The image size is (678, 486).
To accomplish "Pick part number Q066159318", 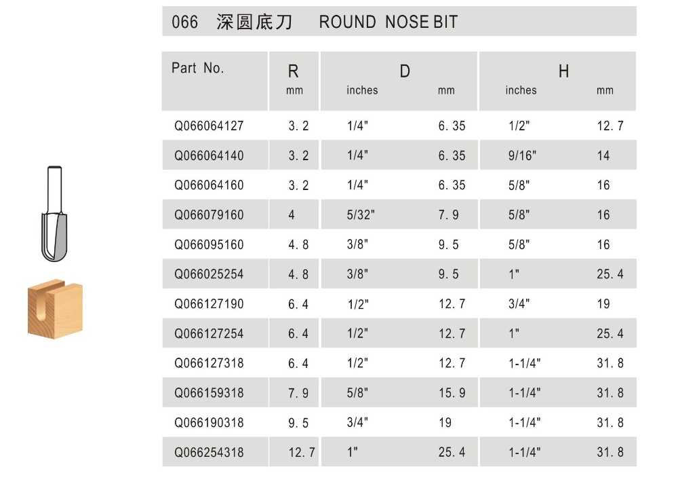I will pos(209,393).
